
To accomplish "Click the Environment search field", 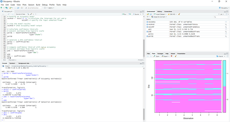I will pyautogui.click(x=221, y=17).
